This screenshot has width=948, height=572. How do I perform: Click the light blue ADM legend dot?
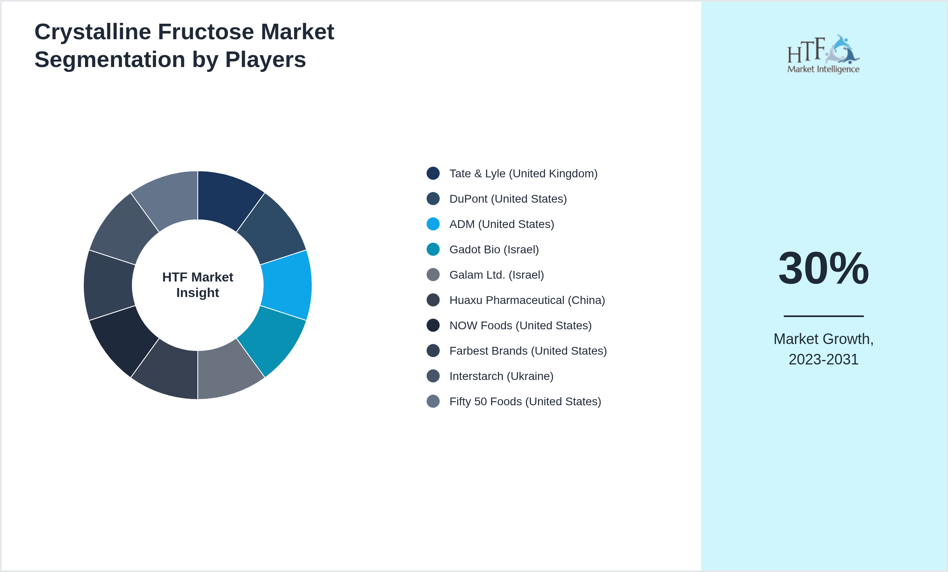coord(432,224)
